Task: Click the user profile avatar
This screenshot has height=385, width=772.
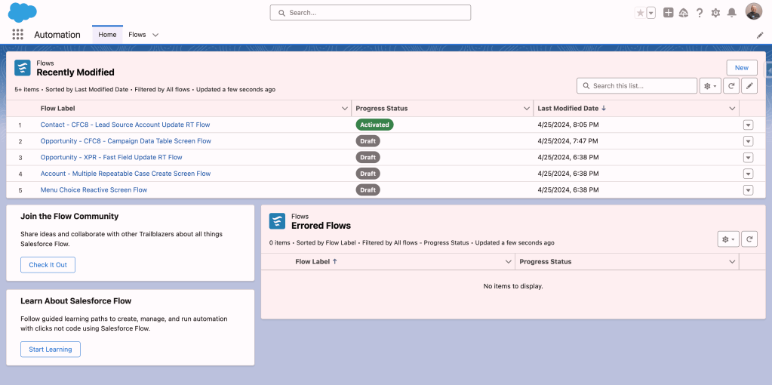Action: 753,12
